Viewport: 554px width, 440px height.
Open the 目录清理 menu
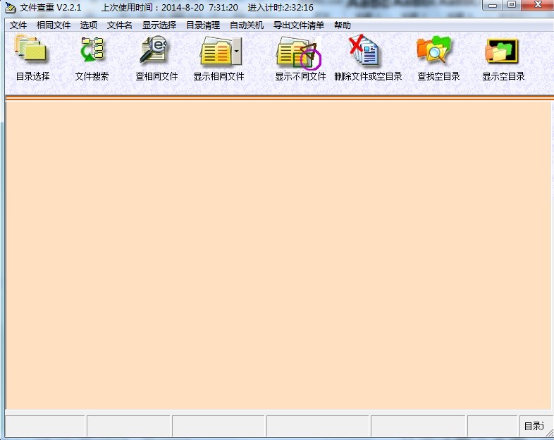point(203,25)
